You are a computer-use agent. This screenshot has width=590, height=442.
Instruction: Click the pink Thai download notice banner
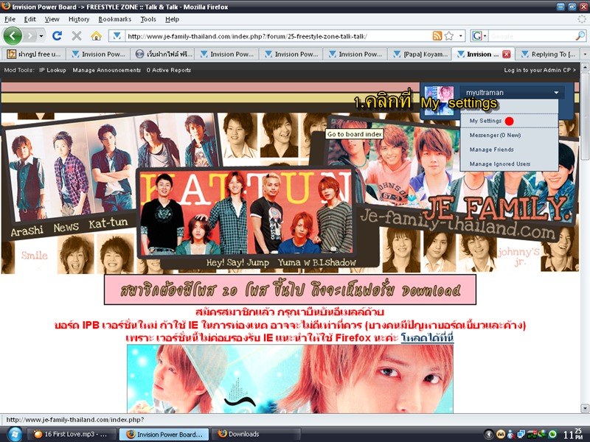(290, 290)
